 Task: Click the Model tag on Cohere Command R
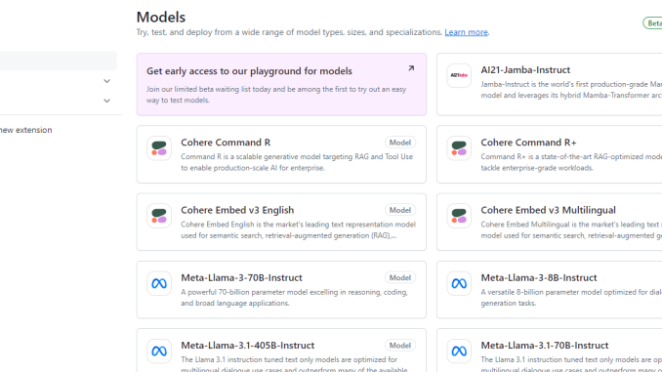pyautogui.click(x=399, y=143)
